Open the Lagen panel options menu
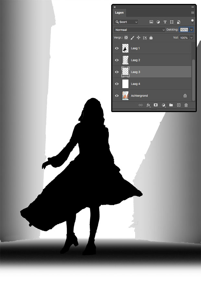This screenshot has height=282, width=201. coord(193,13)
